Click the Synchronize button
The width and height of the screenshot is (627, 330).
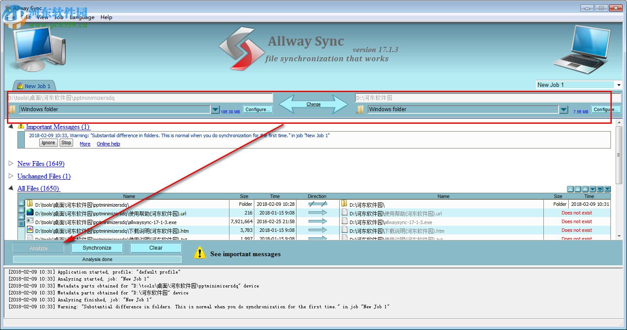97,248
